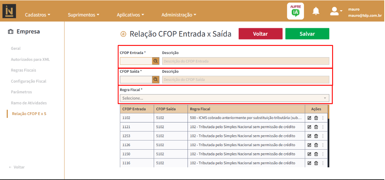
Task: Open the AUFRE IA assistant icon
Action: [295, 11]
